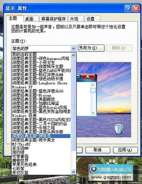Select 深度经典主题-深色Aquanox风格
142x184 pixels.
coord(41,58)
